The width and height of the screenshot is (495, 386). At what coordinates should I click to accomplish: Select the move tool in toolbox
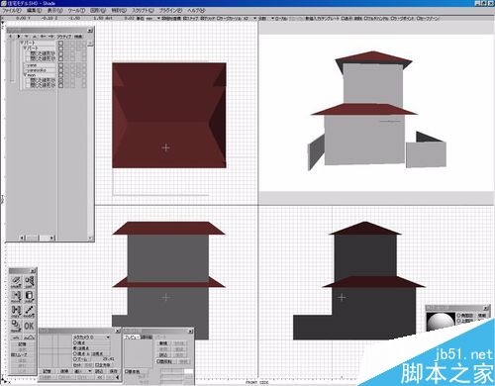(16, 296)
